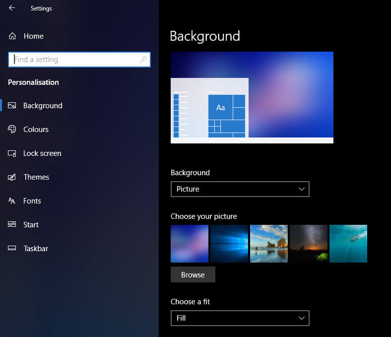Image resolution: width=391 pixels, height=337 pixels.
Task: Click the Taskbar icon in sidebar
Action: (x=12, y=249)
